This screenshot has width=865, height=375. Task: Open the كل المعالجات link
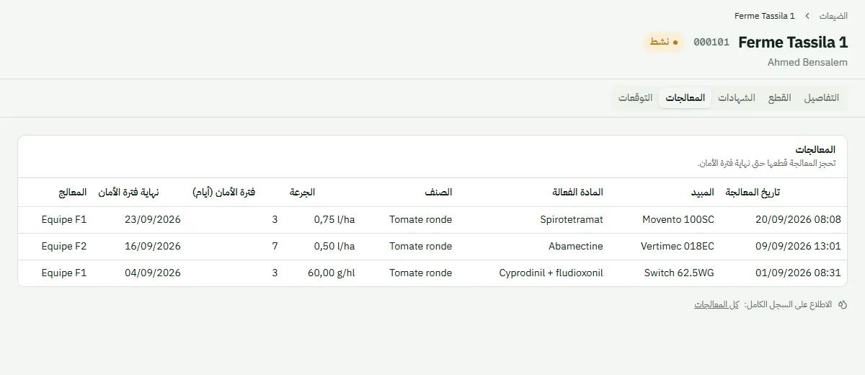pyautogui.click(x=717, y=305)
